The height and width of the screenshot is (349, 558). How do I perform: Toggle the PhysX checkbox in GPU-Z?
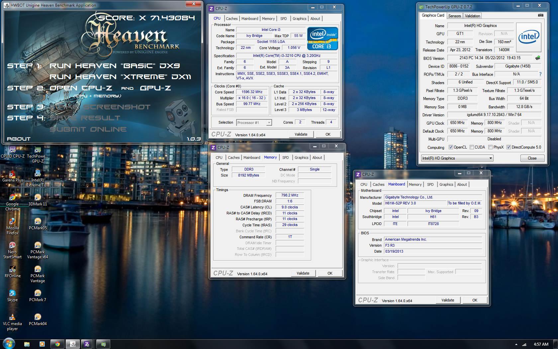pos(490,147)
